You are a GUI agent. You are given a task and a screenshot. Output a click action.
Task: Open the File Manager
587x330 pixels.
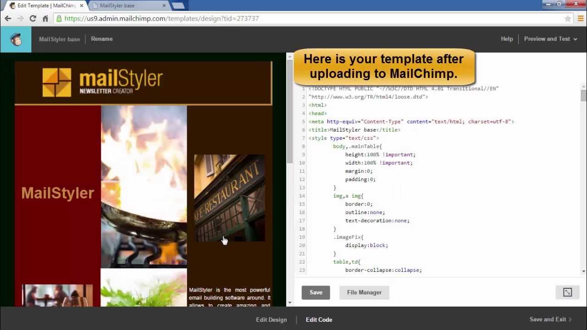click(x=364, y=292)
